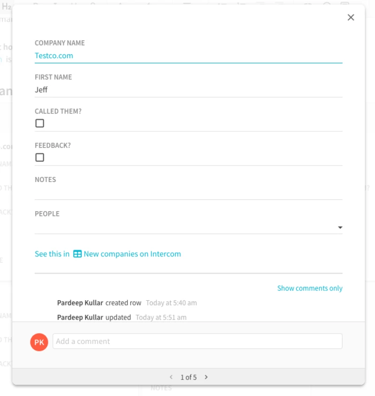Open the Testco.com company link
Viewport: 375px width, 396px height.
tap(54, 55)
